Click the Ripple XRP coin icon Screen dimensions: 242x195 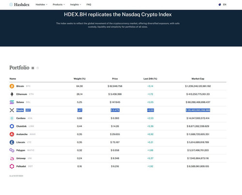pos(12,110)
